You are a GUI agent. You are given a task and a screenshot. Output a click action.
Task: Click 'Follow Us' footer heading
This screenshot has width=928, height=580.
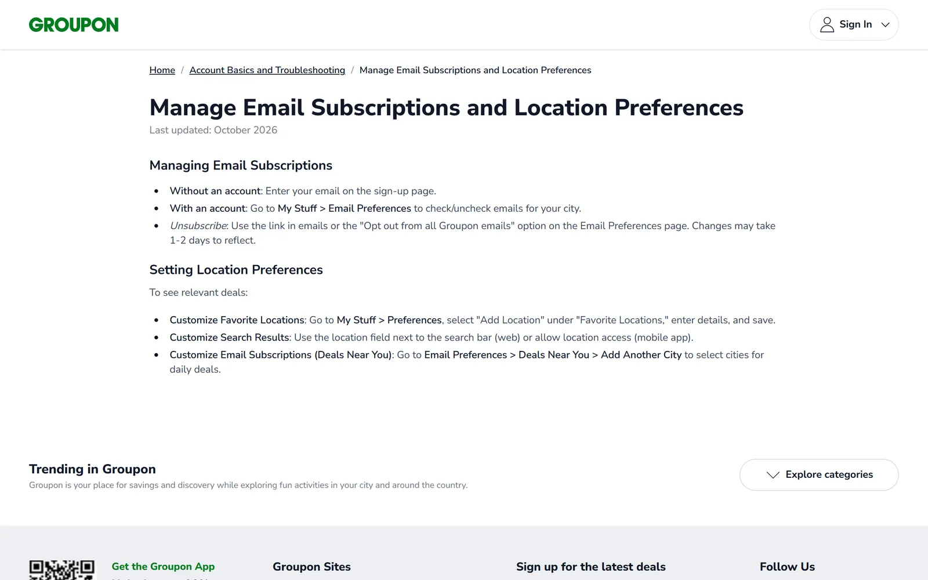787,567
